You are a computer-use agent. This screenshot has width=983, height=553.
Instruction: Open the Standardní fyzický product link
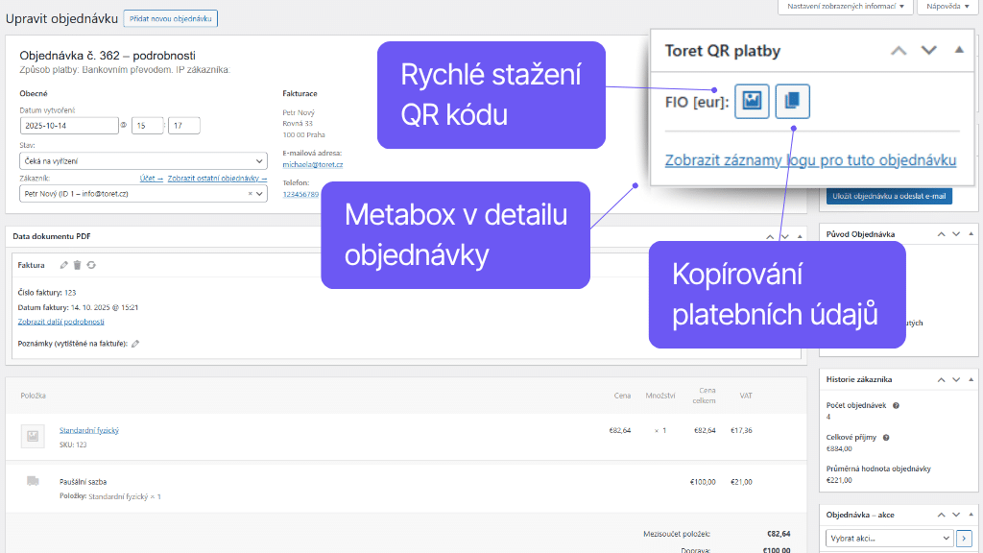click(x=88, y=430)
